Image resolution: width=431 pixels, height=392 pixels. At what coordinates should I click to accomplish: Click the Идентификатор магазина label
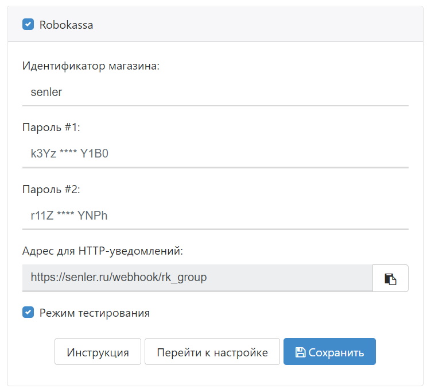click(90, 66)
